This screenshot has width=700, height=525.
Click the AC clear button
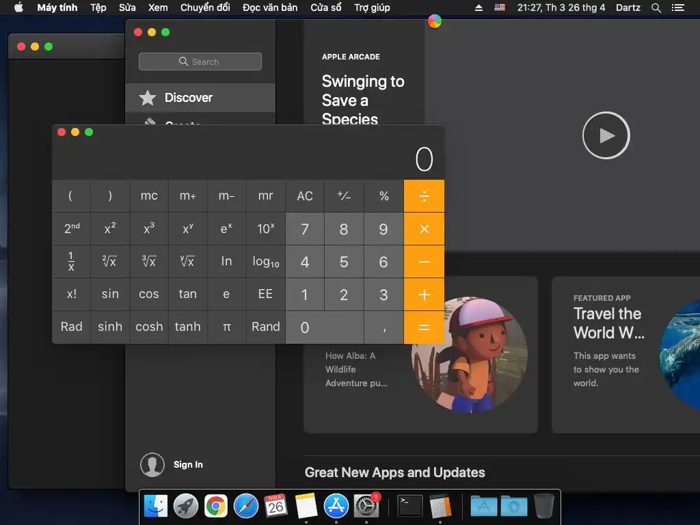[305, 196]
